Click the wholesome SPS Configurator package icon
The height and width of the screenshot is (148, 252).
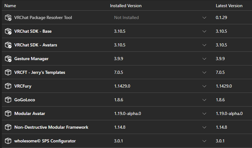[x=8, y=141]
